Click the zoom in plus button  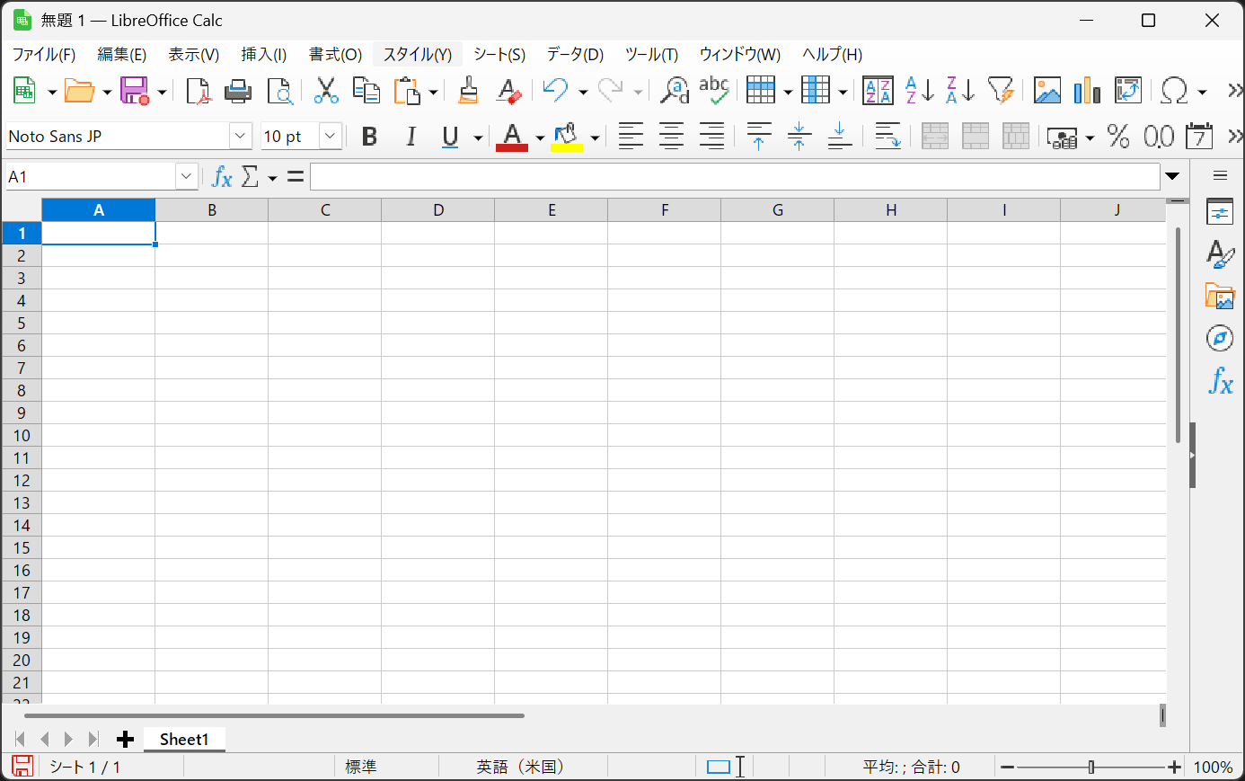click(1174, 768)
